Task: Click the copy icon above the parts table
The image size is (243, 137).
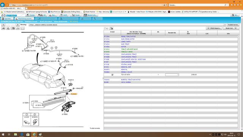Action: (111, 29)
